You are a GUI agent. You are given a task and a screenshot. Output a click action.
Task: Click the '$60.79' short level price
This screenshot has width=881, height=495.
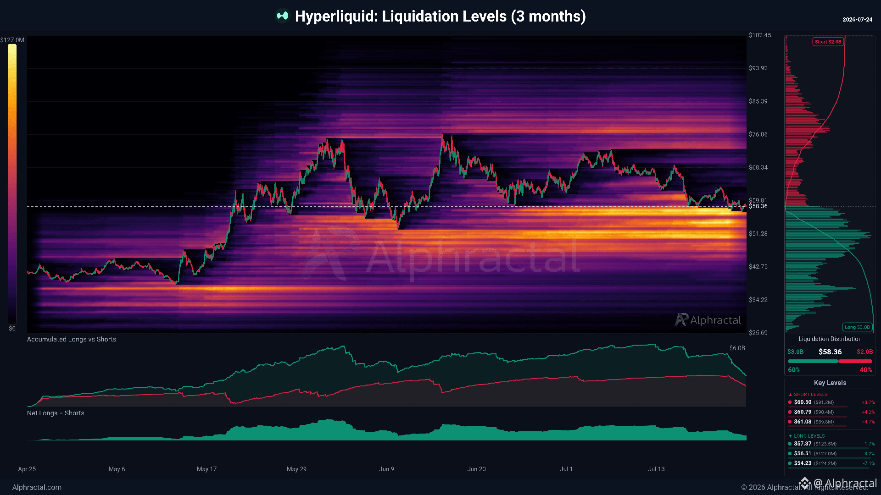(803, 412)
